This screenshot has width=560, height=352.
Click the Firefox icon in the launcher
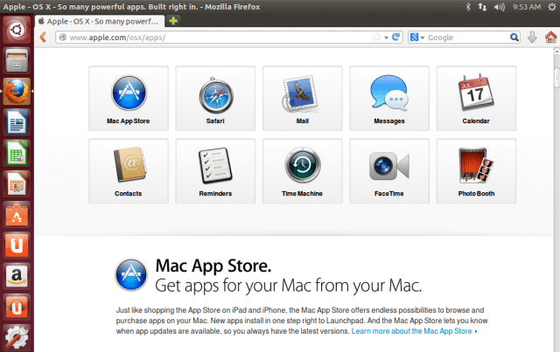click(17, 92)
